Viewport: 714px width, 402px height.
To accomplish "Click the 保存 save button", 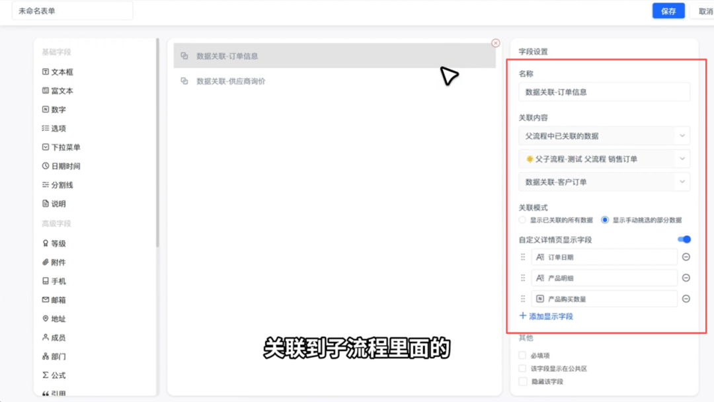I will [668, 11].
